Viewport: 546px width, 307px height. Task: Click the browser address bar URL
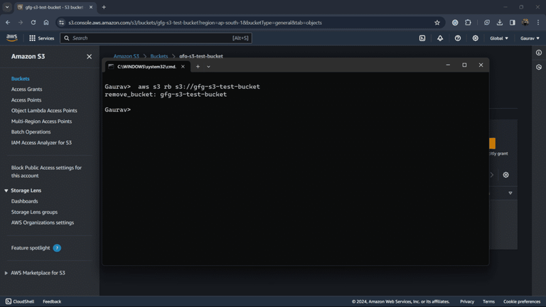(195, 23)
